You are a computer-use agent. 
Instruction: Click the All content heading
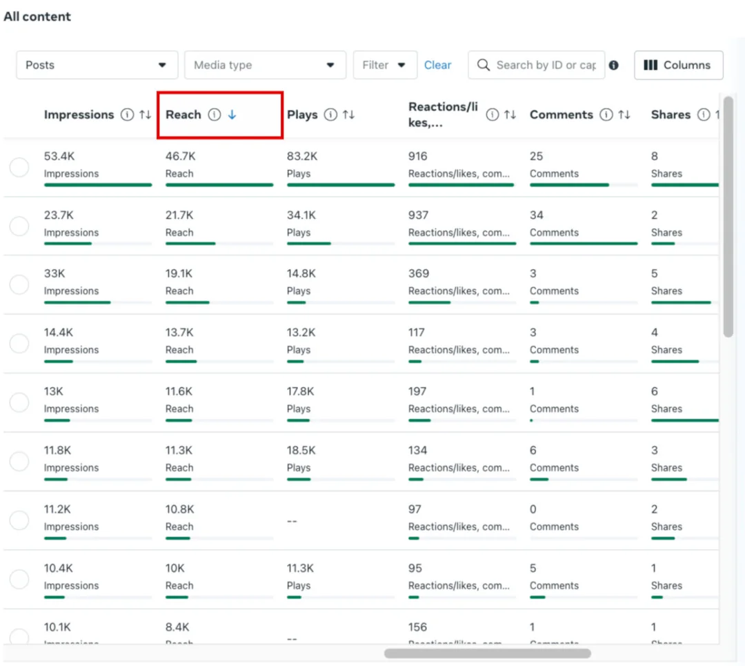[37, 17]
